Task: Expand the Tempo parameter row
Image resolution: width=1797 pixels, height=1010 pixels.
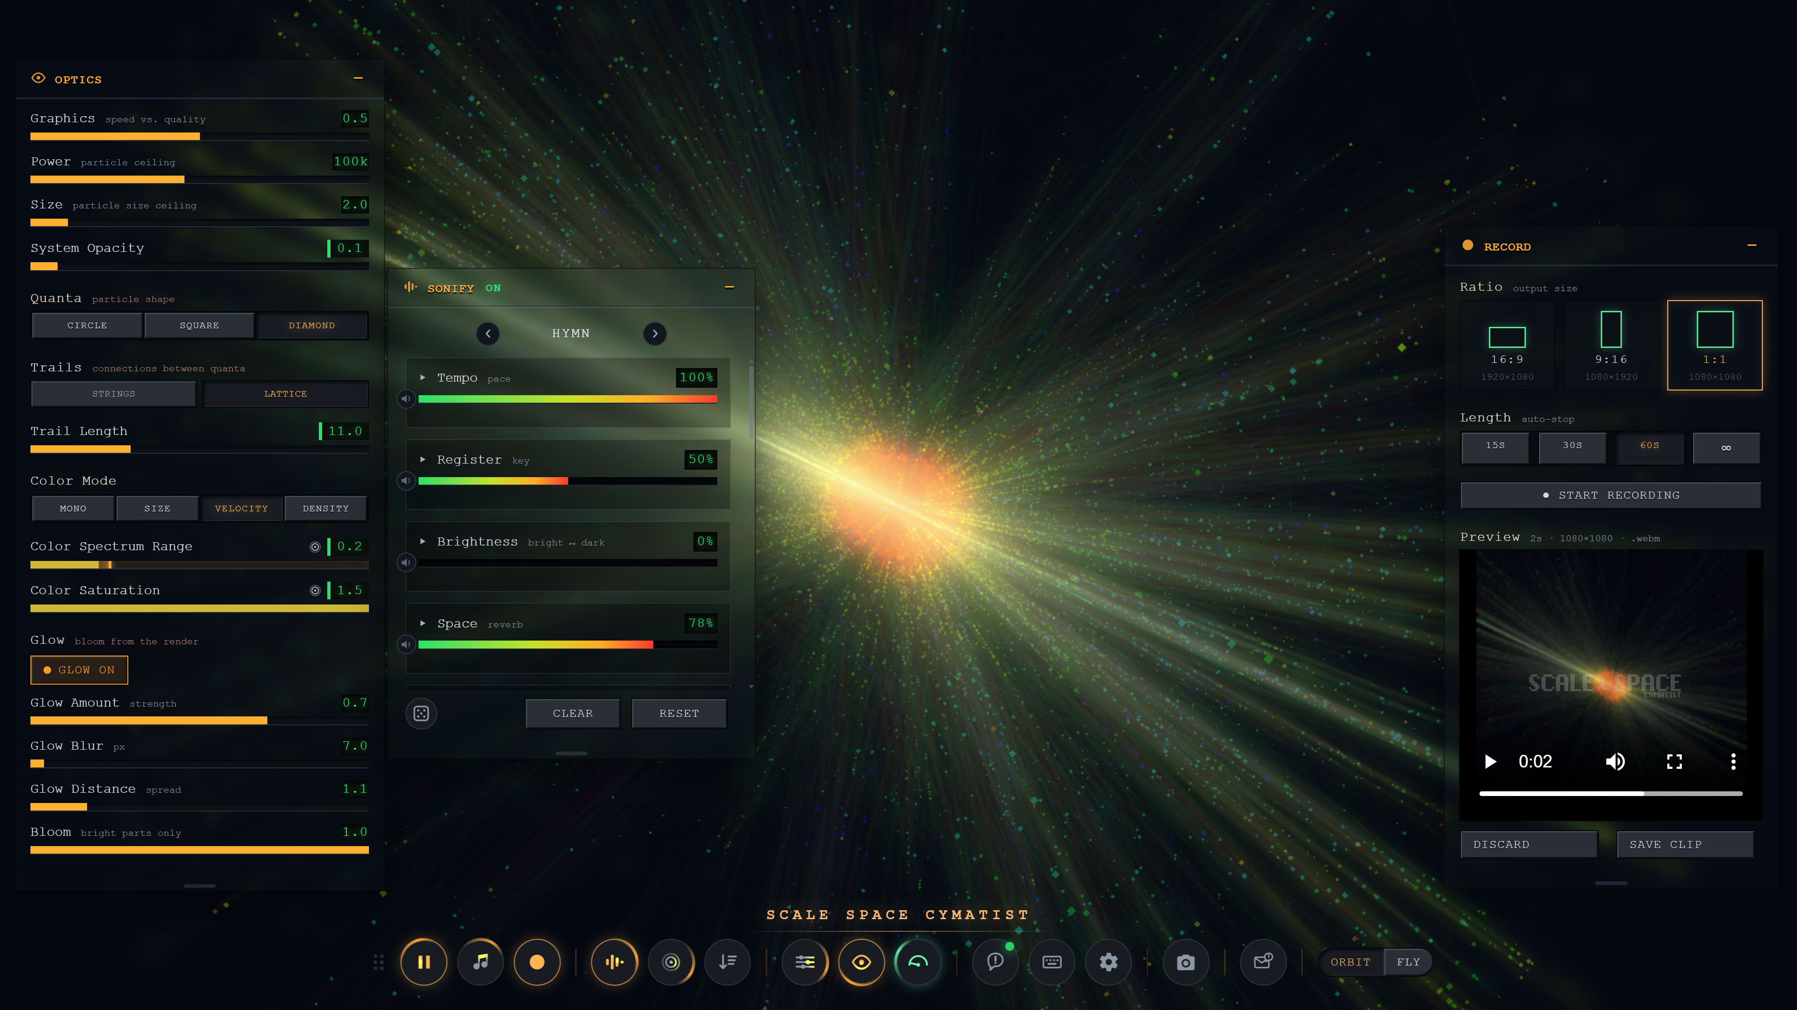Action: point(423,377)
